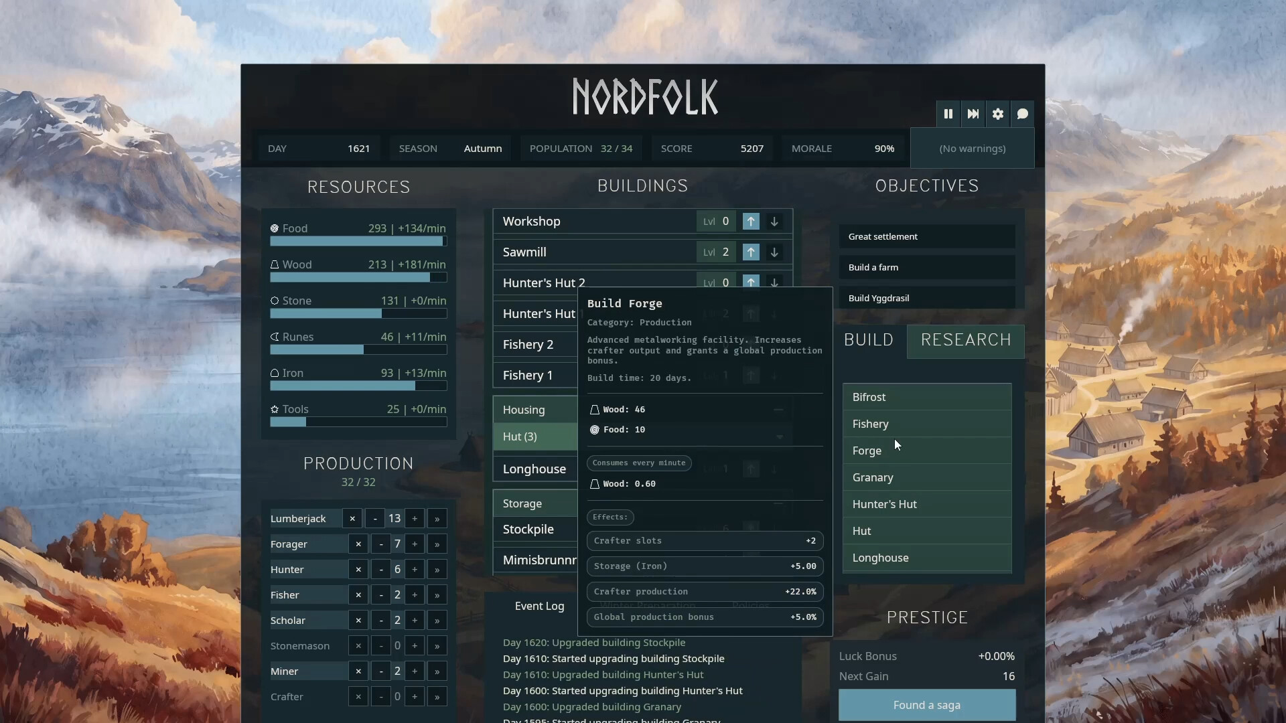
Task: Increase Lumberjack count with the plus button
Action: [x=415, y=519]
